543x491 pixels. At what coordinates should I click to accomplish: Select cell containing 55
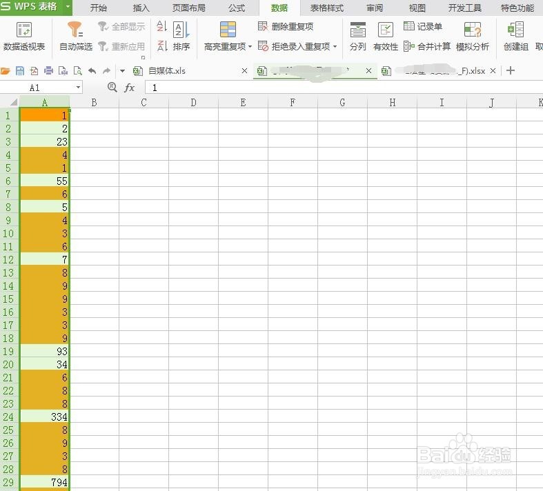tap(45, 181)
